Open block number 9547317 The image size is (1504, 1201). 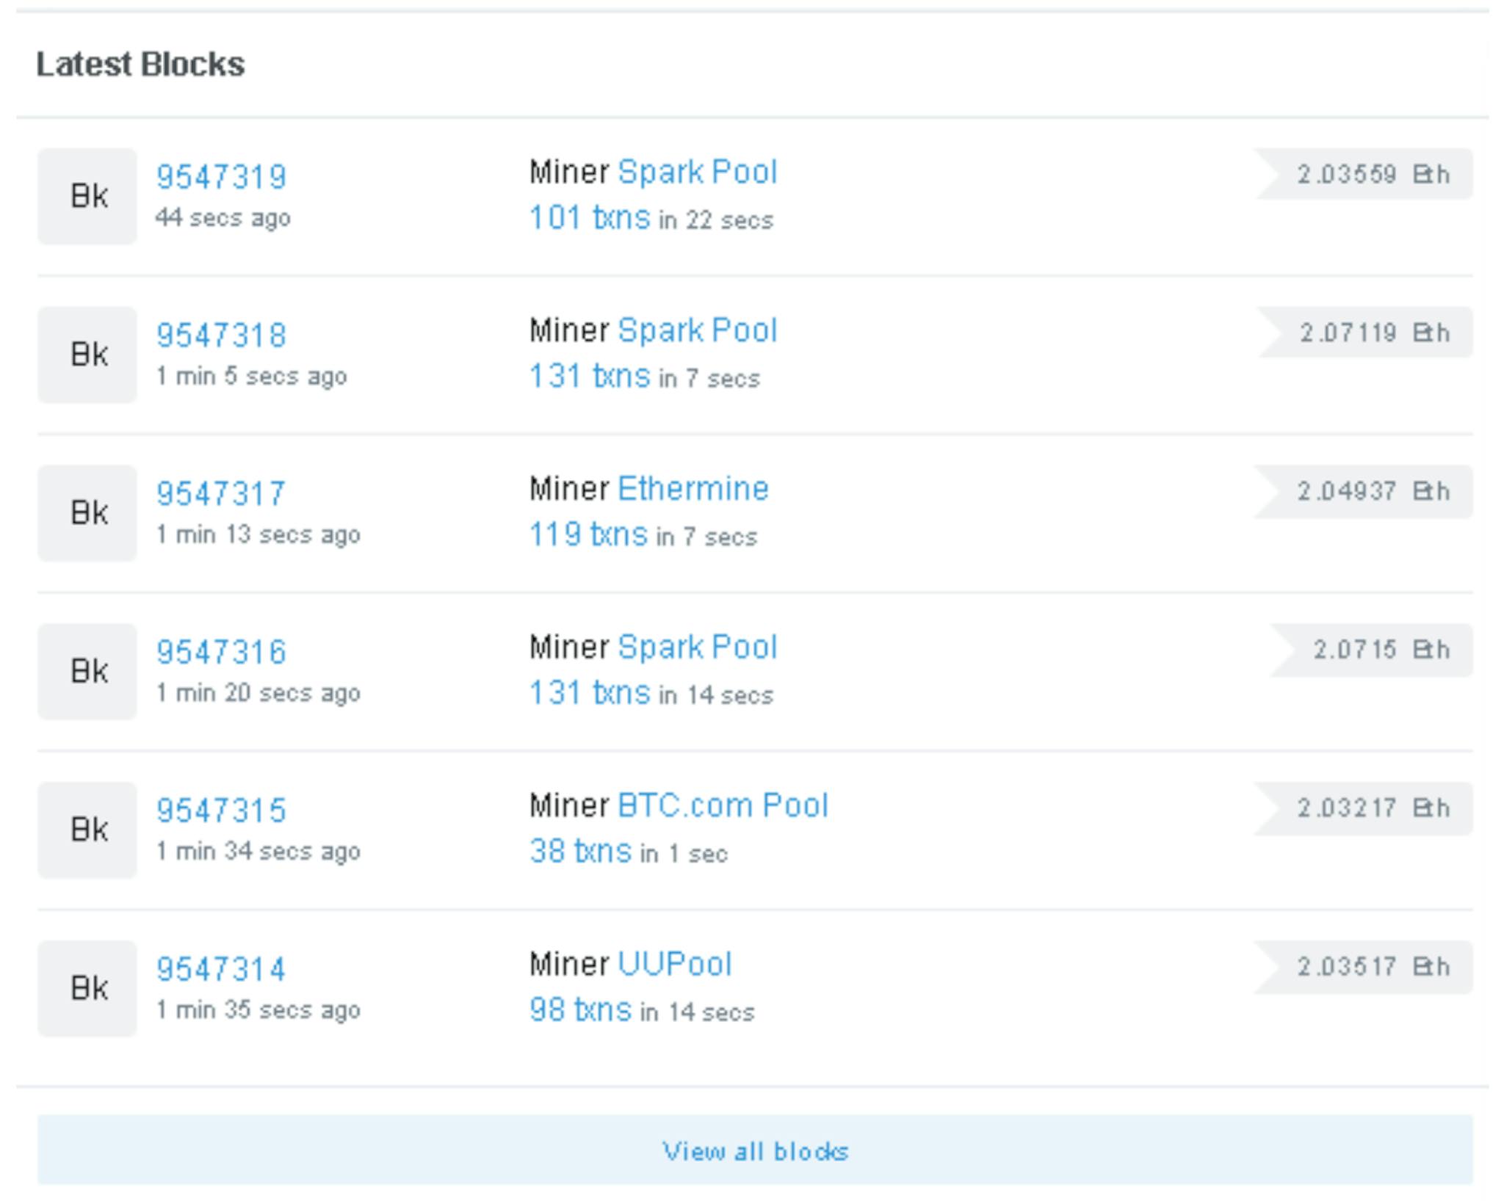pos(220,493)
